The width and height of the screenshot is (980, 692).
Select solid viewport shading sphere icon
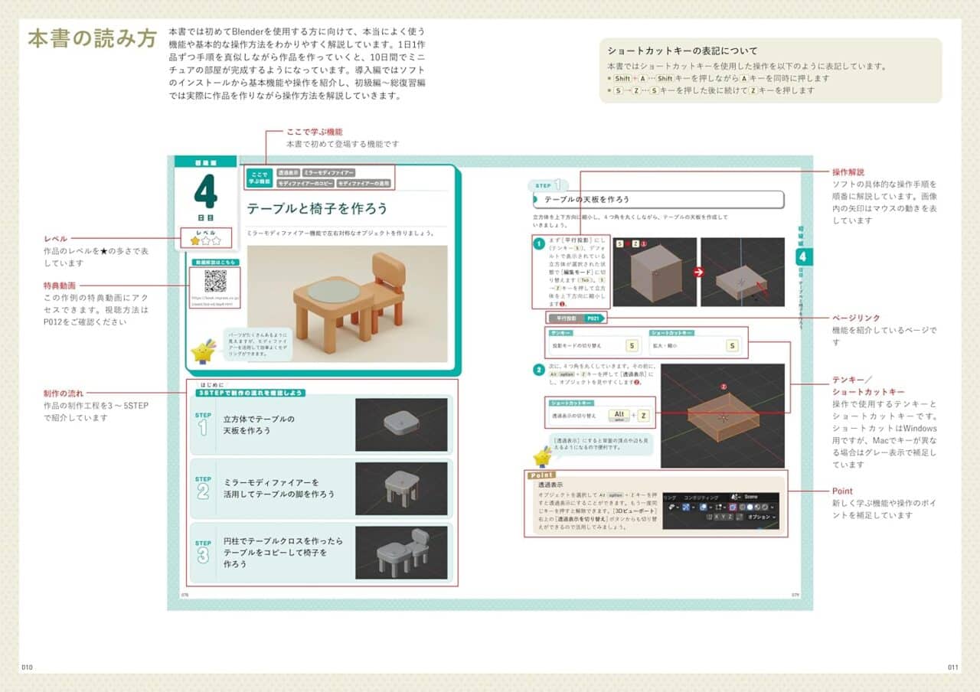(750, 507)
